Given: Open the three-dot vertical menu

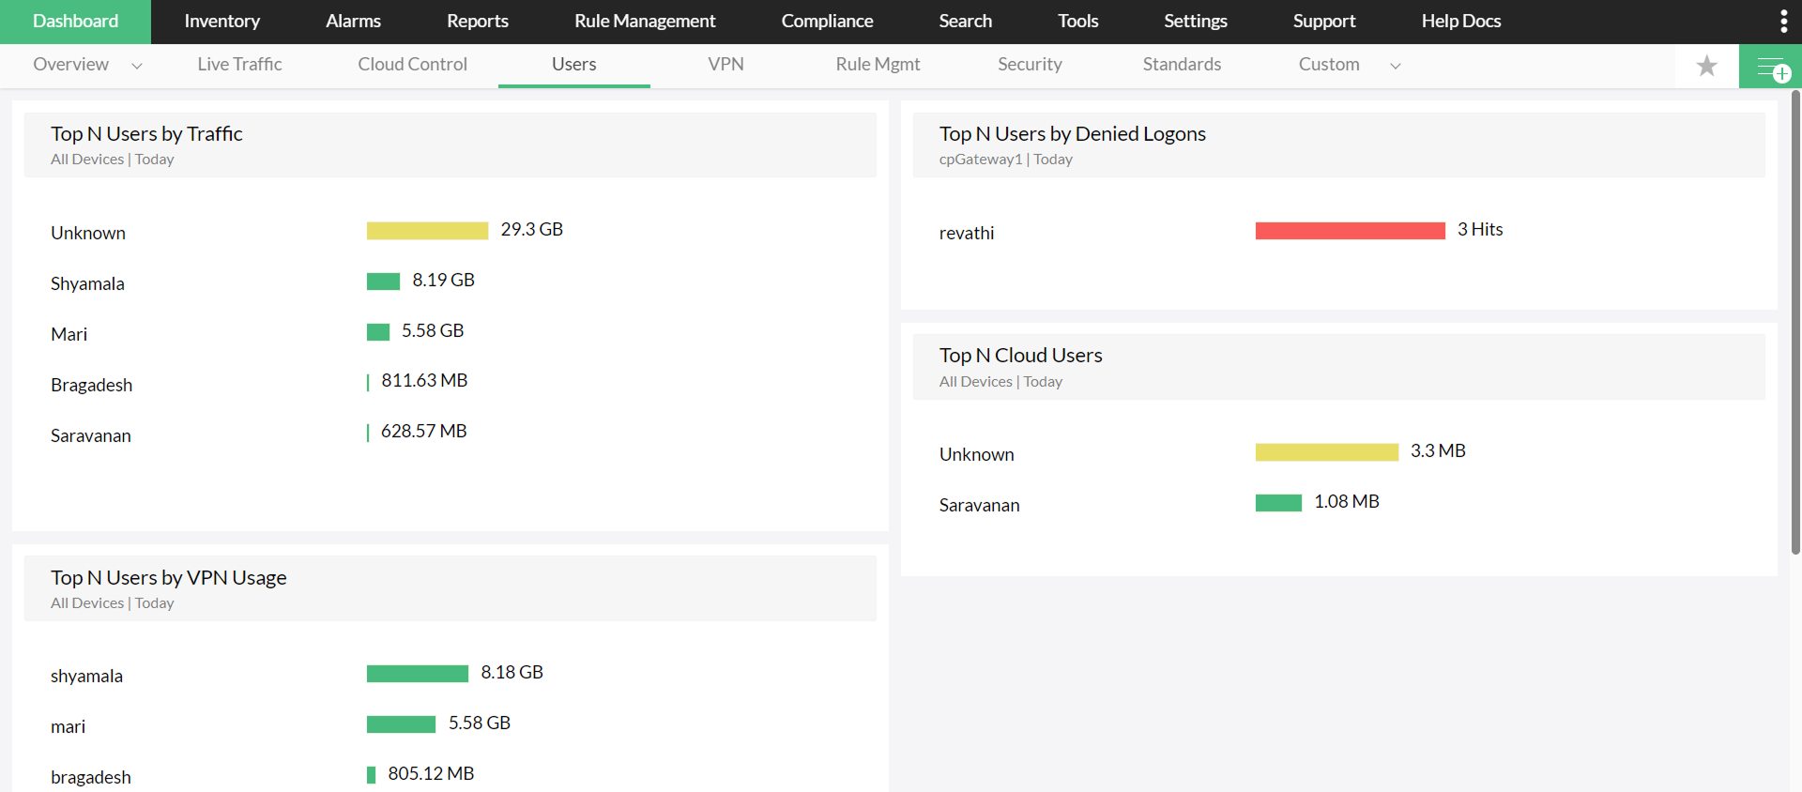Looking at the screenshot, I should pyautogui.click(x=1783, y=22).
